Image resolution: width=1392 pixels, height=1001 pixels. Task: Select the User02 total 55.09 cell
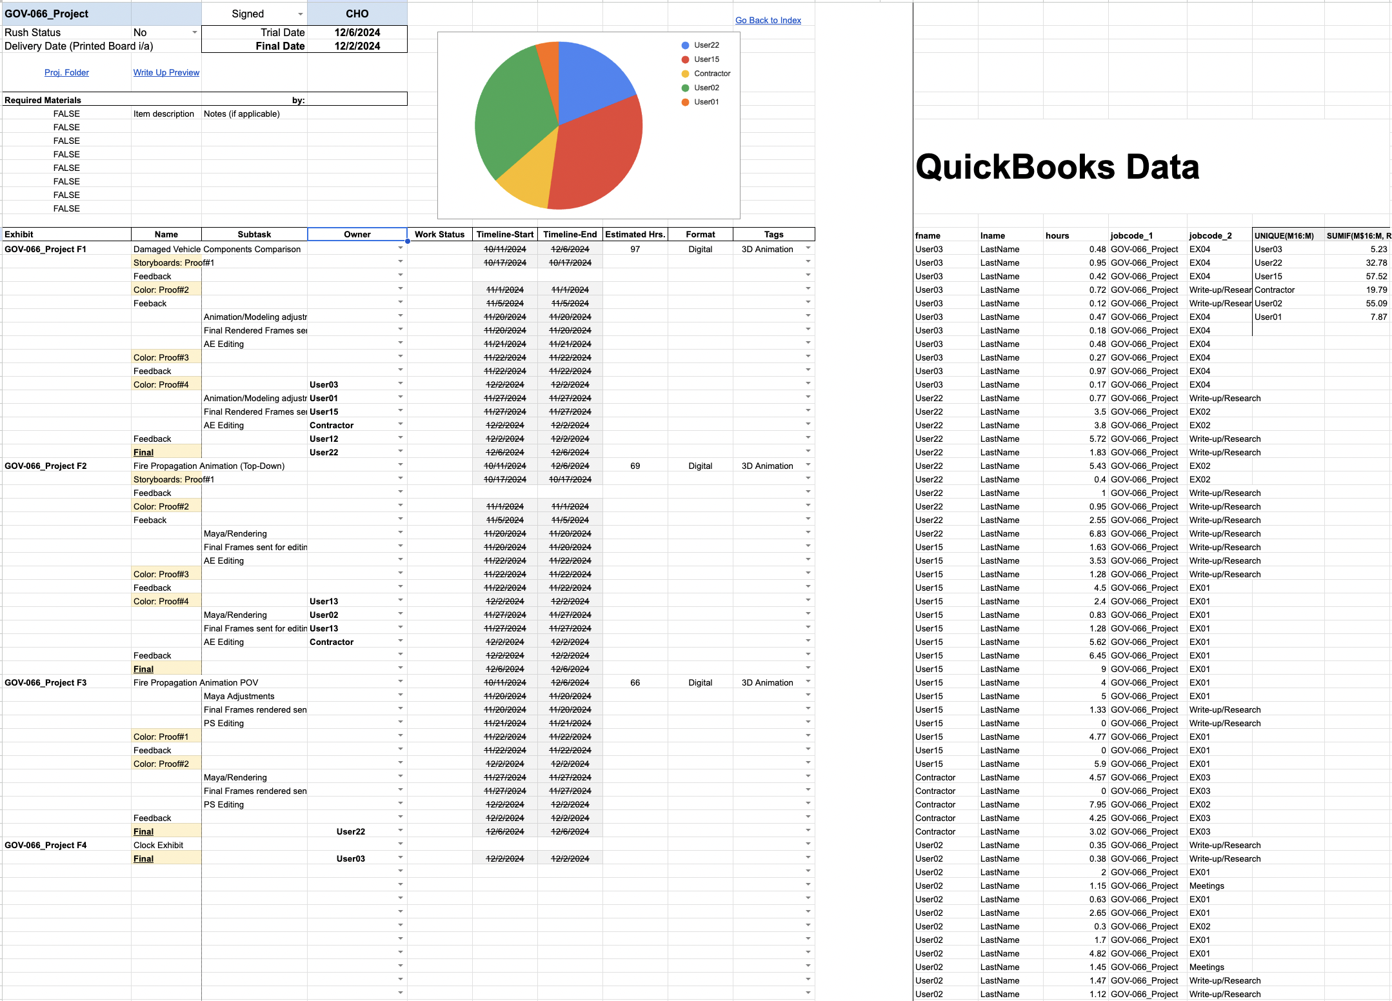[x=1357, y=303]
